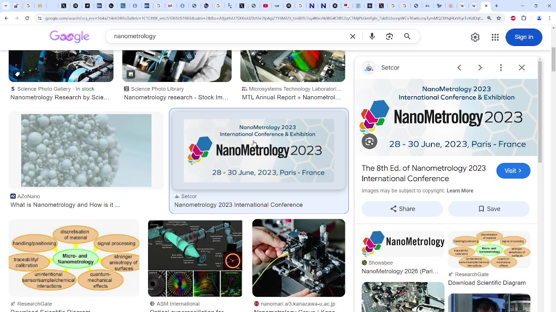556x312 pixels.
Task: Open ResearchGate related diagram in panel
Action: 489,250
